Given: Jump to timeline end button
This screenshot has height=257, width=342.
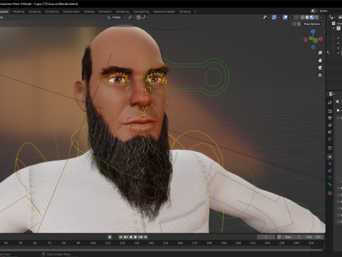Looking at the screenshot, I should (145, 237).
